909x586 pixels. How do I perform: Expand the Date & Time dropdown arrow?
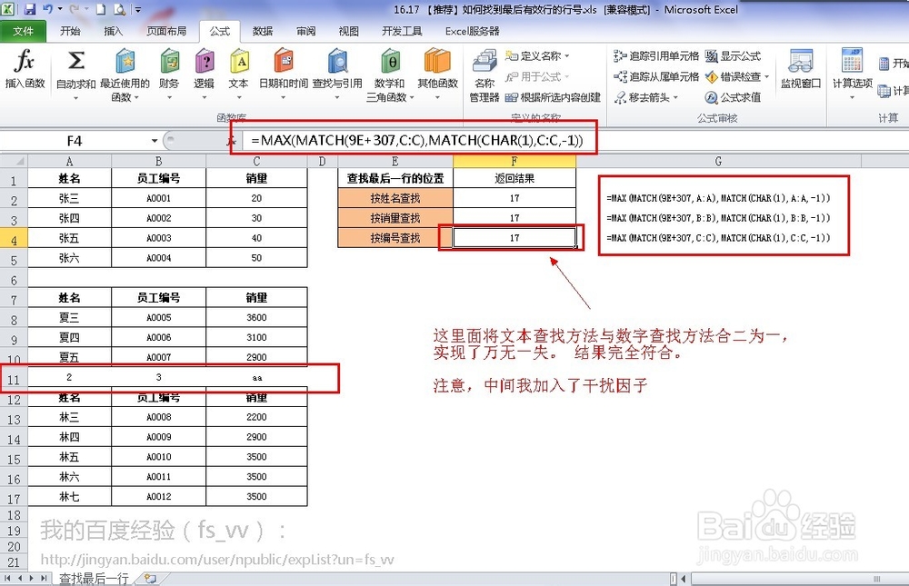pos(283,97)
